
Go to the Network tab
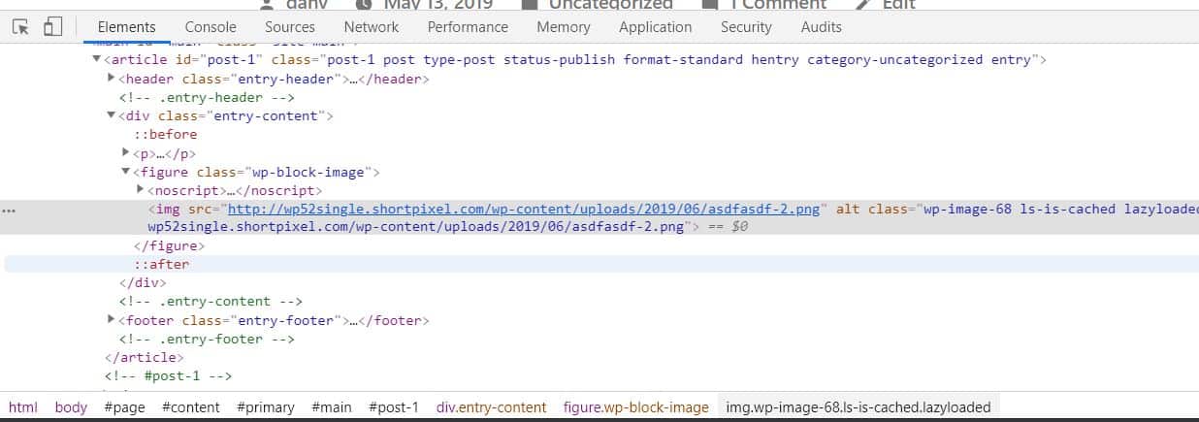pyautogui.click(x=371, y=27)
